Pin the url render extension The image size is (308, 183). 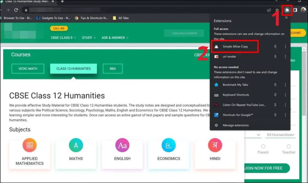click(275, 56)
